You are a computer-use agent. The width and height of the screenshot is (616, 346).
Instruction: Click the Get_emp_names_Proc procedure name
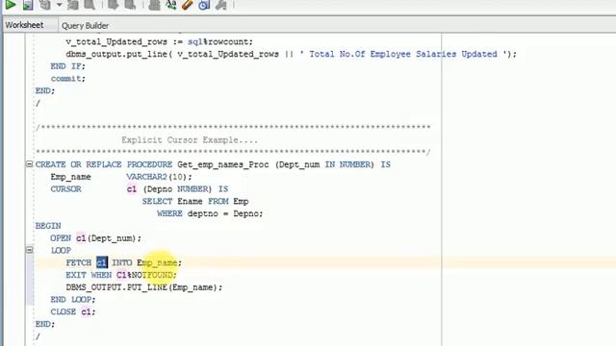tap(223, 164)
